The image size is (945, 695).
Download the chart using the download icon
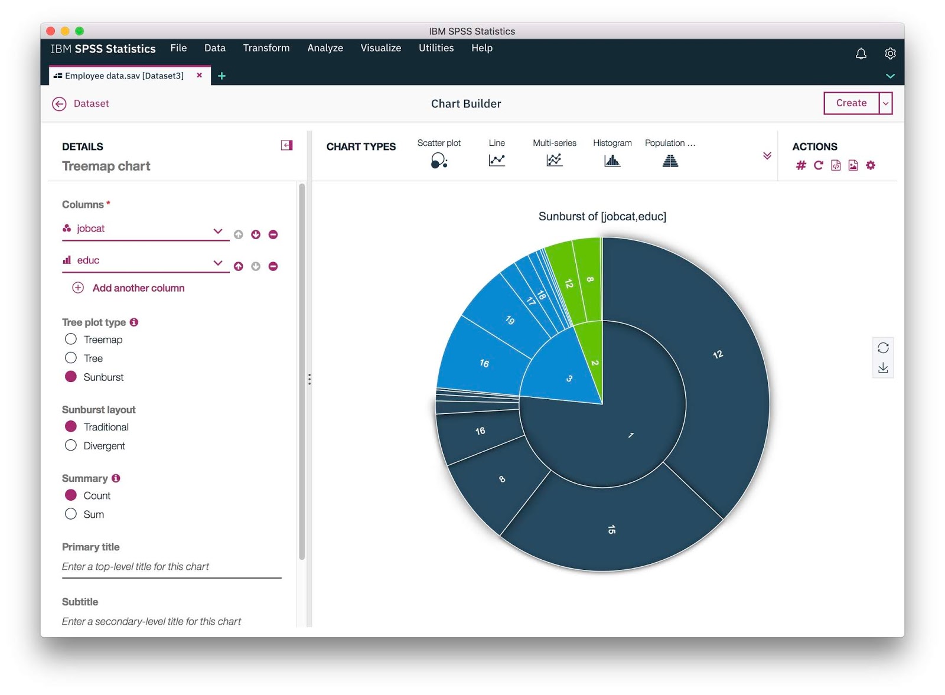click(x=883, y=368)
